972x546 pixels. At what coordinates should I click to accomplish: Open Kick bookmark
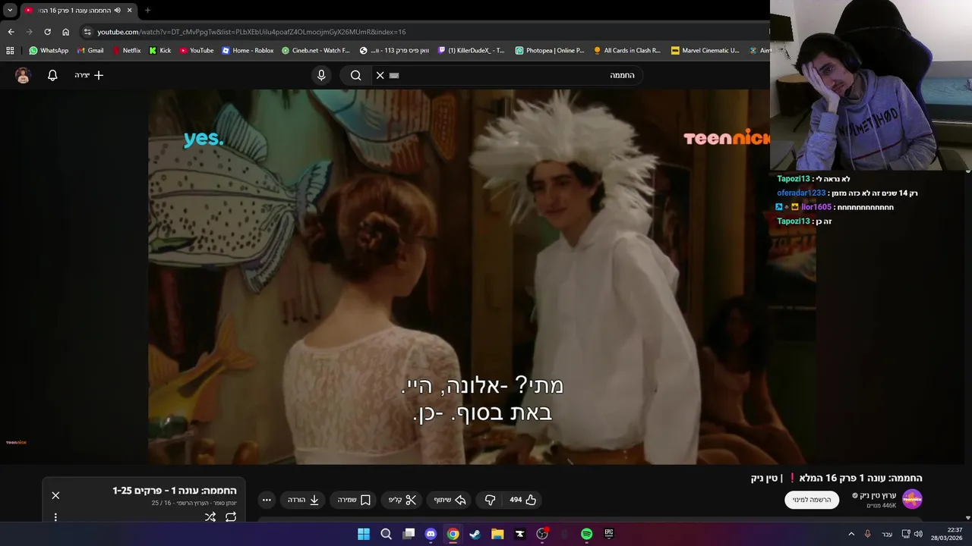click(x=160, y=51)
